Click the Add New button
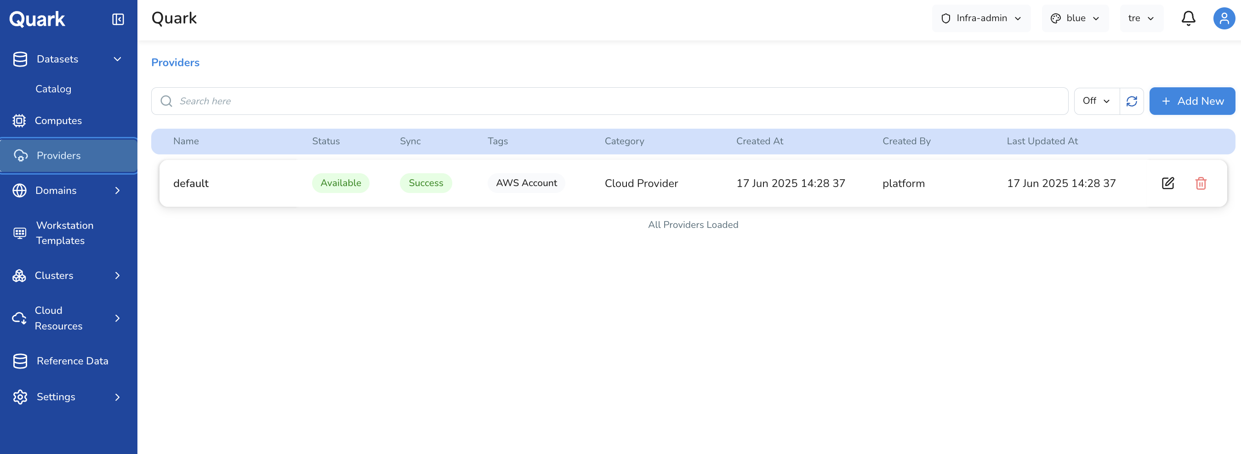This screenshot has width=1241, height=454. [1192, 101]
